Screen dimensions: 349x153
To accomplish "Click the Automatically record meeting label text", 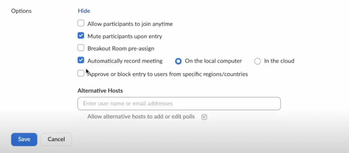I will [x=125, y=61].
